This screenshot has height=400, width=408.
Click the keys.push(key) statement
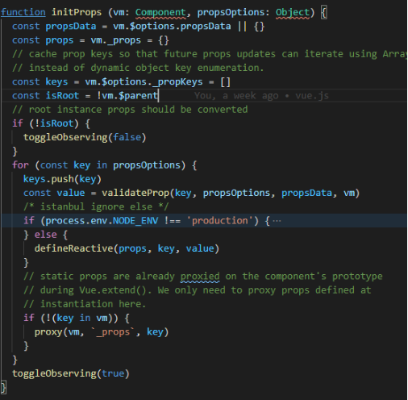(x=62, y=179)
